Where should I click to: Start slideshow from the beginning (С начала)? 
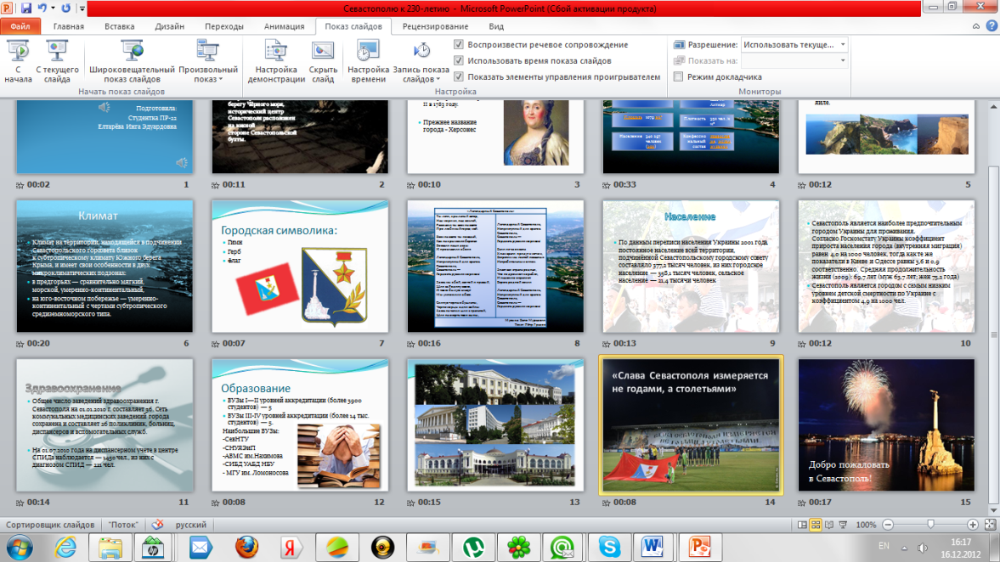(x=18, y=61)
